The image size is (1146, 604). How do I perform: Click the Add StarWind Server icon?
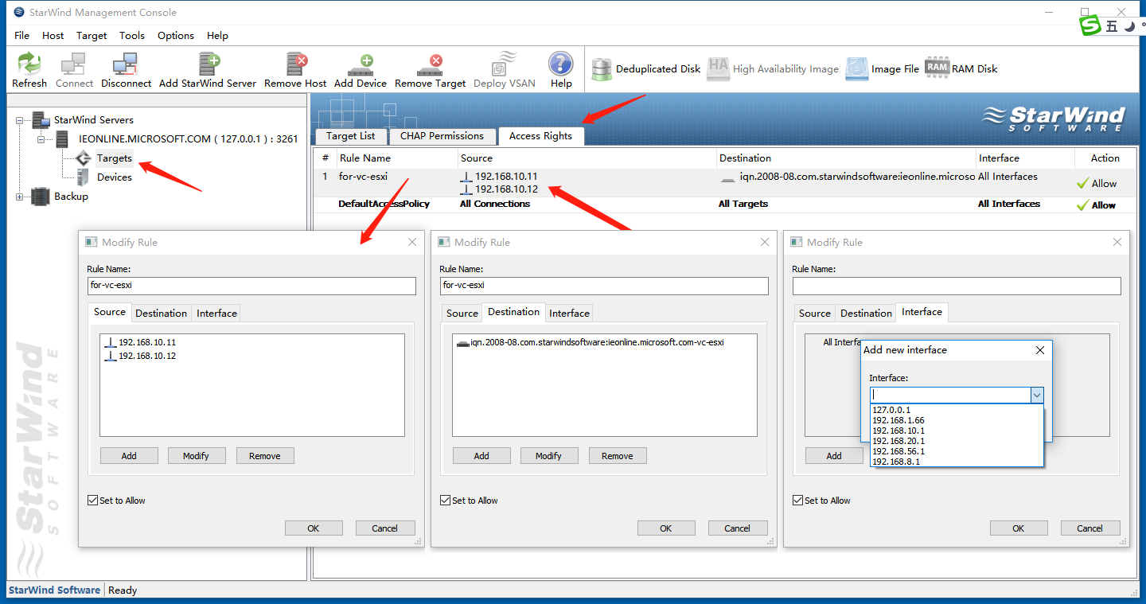tap(209, 64)
